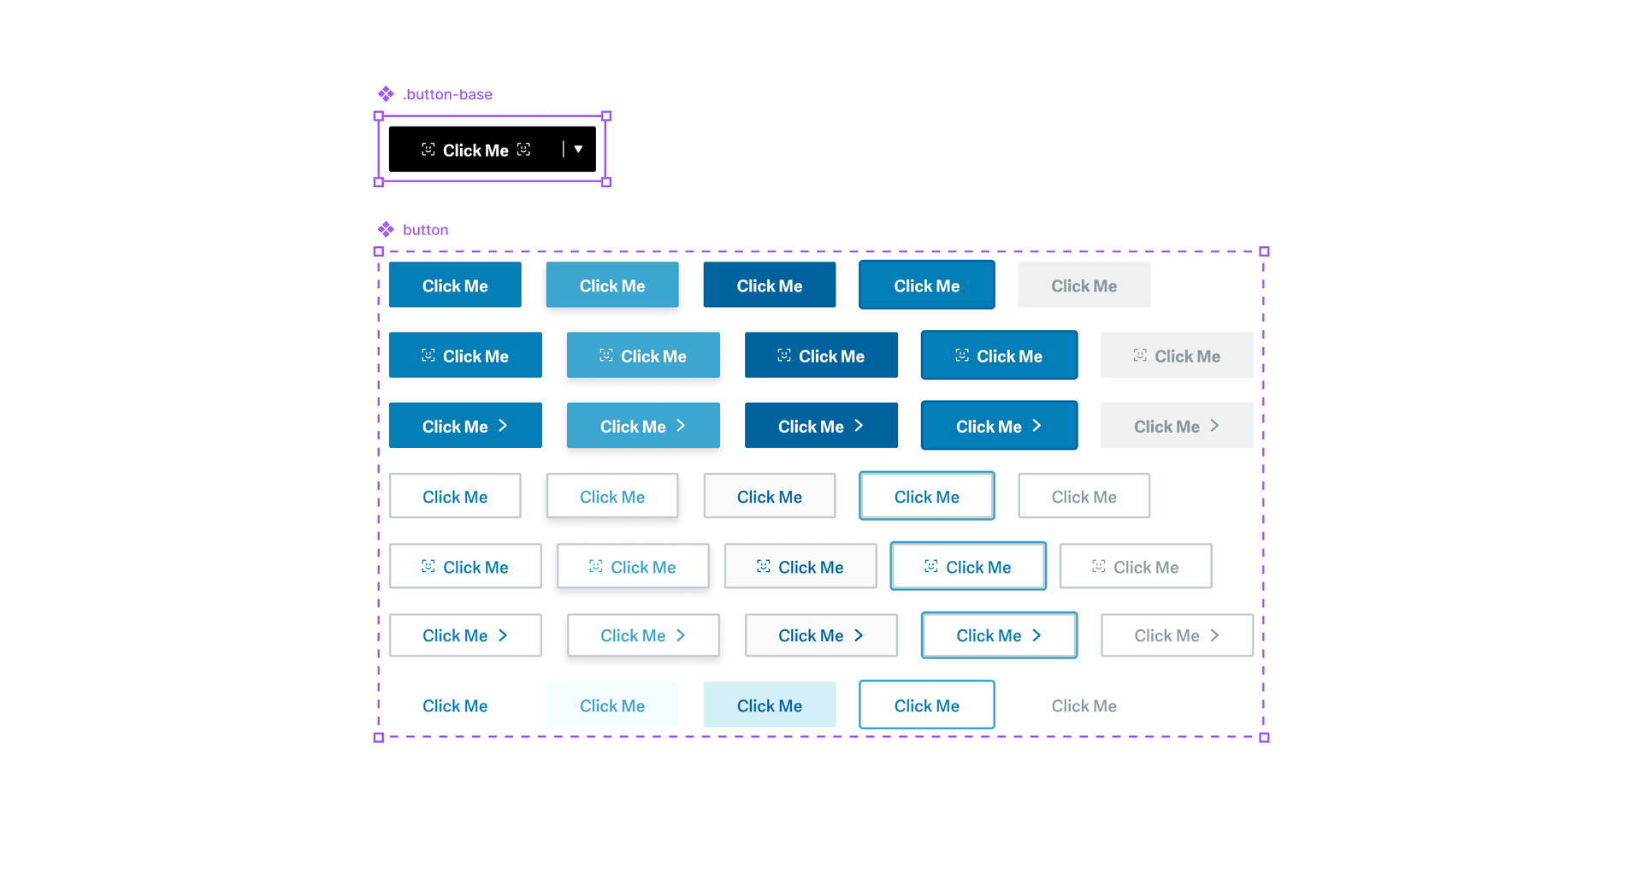Click the component diamond icon beside "button"

387,229
